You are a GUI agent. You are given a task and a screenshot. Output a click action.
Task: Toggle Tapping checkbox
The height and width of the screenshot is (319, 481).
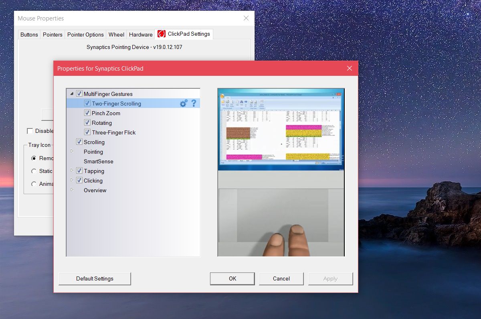click(79, 171)
